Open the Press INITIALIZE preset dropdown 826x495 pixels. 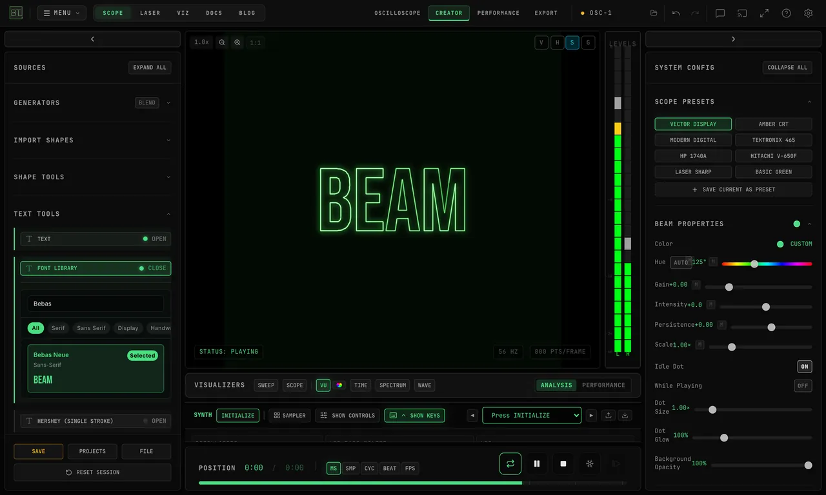click(532, 416)
